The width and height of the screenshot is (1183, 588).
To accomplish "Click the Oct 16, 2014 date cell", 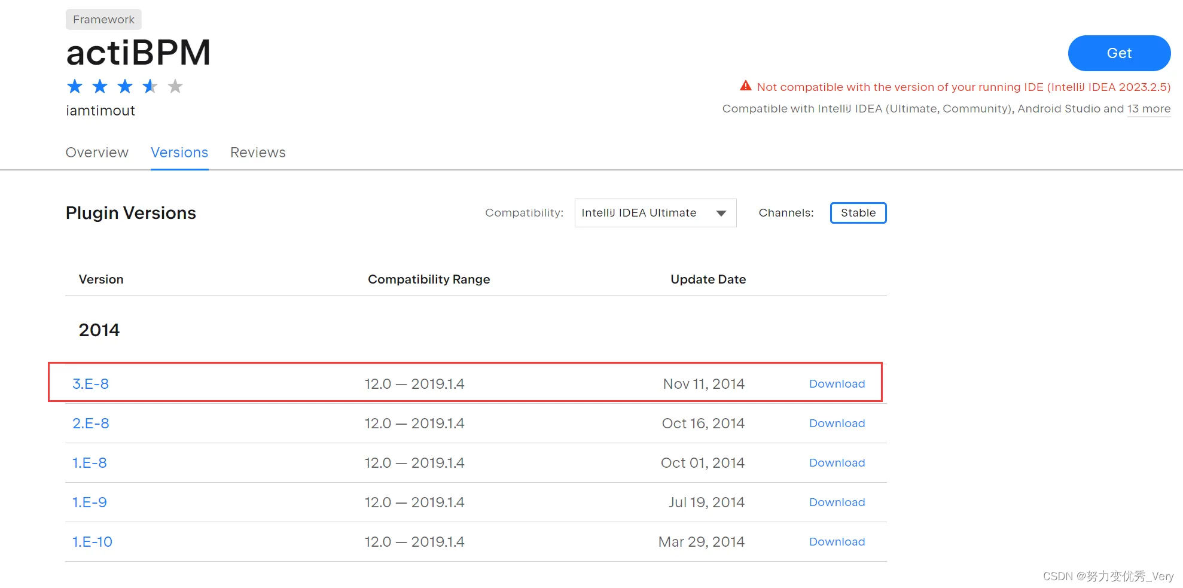I will point(703,424).
